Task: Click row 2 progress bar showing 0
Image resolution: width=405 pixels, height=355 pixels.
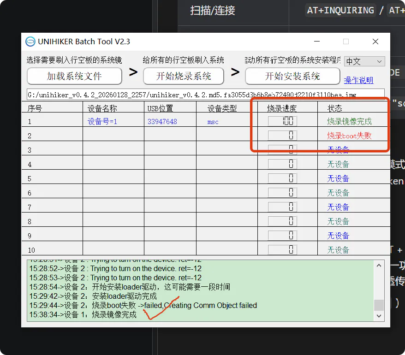Action: (x=282, y=135)
